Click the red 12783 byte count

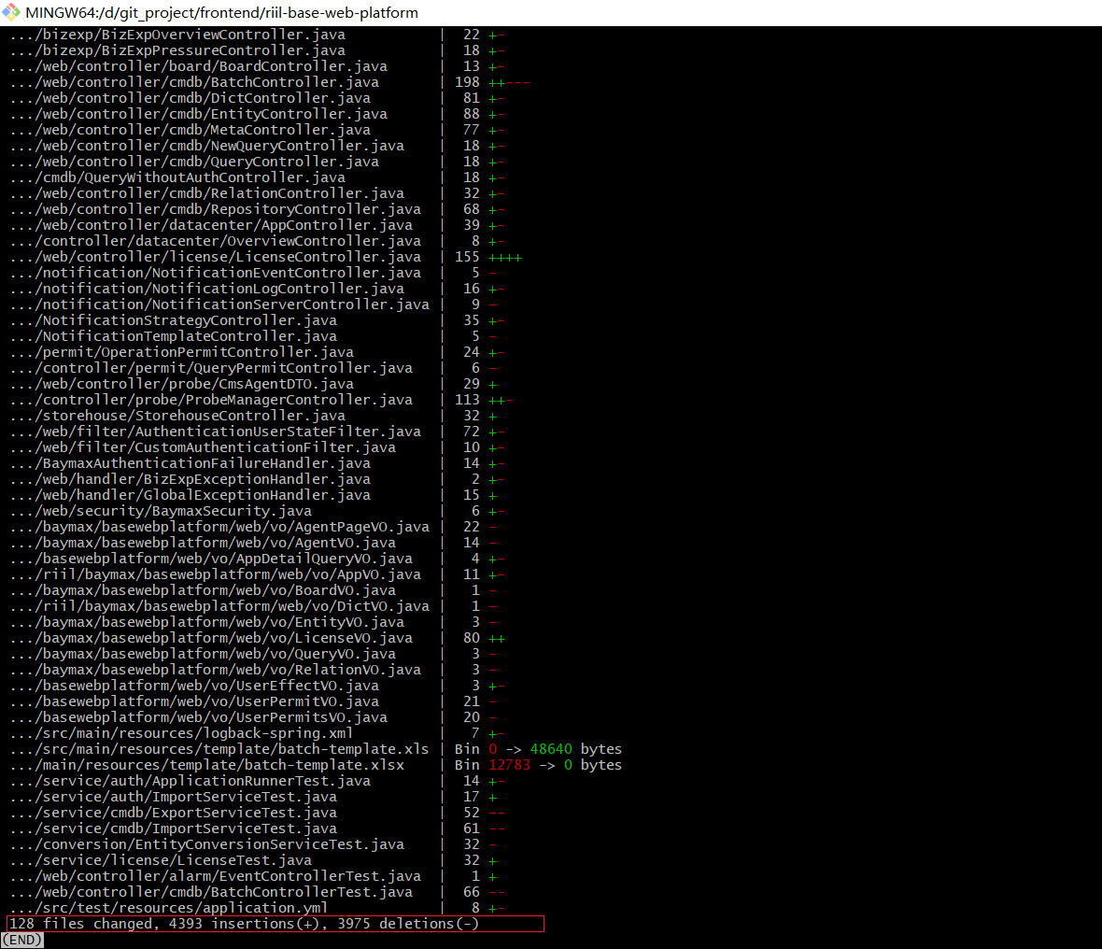pos(509,765)
